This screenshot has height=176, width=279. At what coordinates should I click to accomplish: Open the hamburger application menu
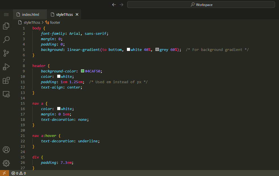coord(6,15)
